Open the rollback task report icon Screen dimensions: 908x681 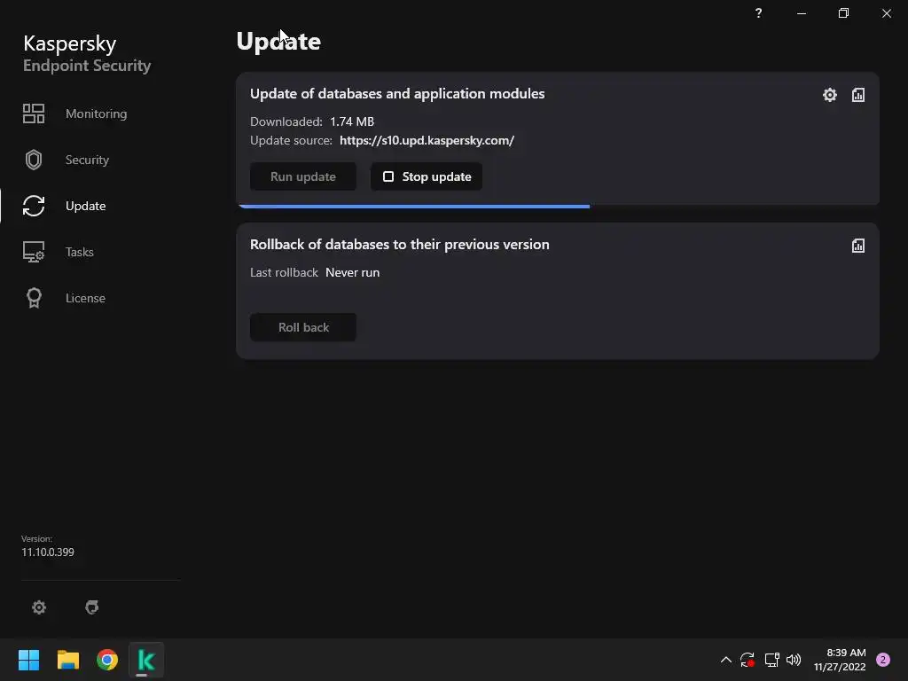(858, 246)
